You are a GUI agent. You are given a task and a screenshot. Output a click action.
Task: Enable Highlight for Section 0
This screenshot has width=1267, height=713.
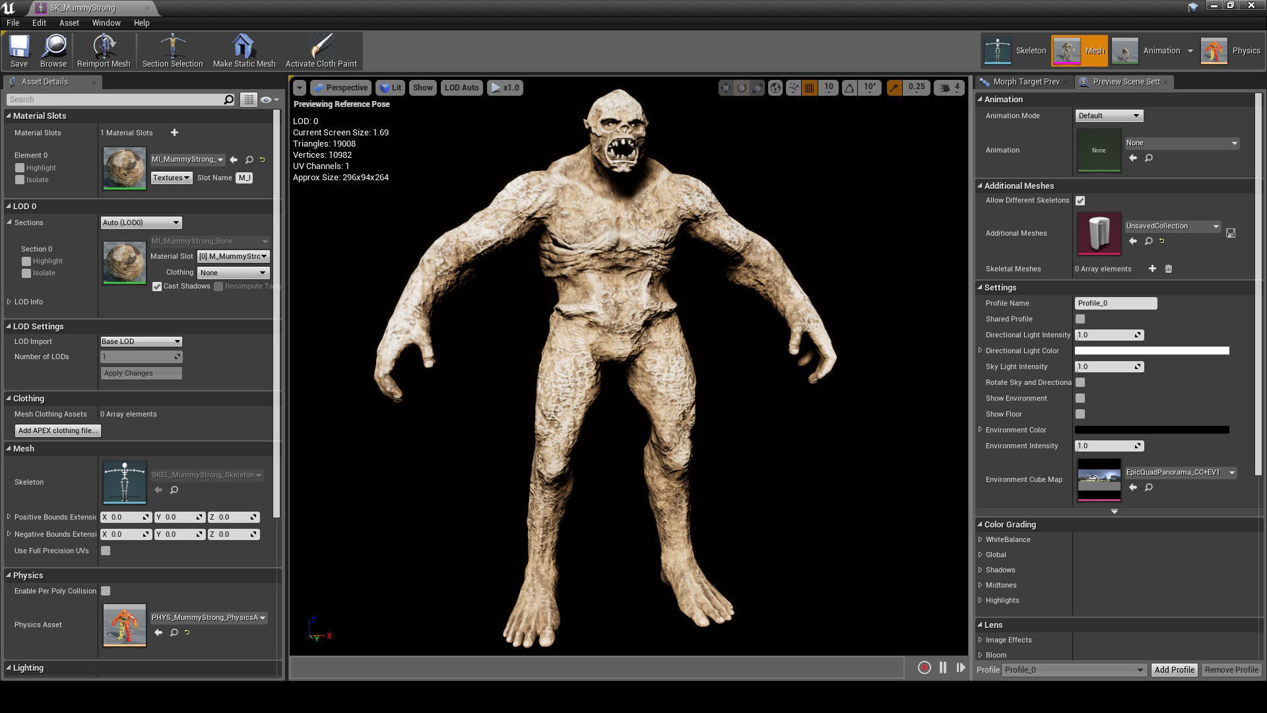(26, 261)
